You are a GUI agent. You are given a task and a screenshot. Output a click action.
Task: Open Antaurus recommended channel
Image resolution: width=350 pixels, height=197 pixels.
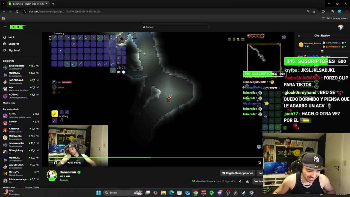pyautogui.click(x=21, y=130)
